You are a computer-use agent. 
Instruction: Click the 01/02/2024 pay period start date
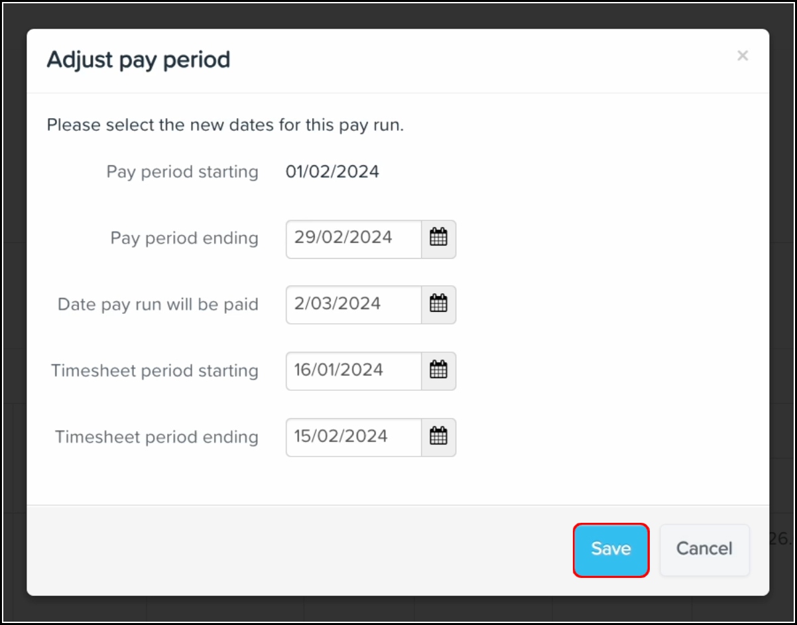(332, 172)
